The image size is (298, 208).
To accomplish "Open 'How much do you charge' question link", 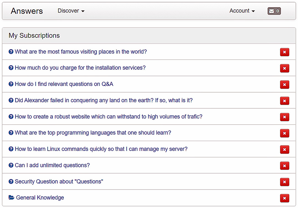I will (x=80, y=68).
